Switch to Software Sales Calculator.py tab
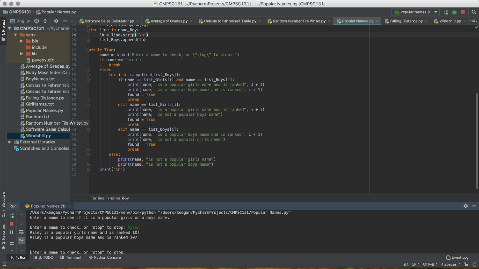Screen dimensions: 479x269 pyautogui.click(x=109, y=21)
